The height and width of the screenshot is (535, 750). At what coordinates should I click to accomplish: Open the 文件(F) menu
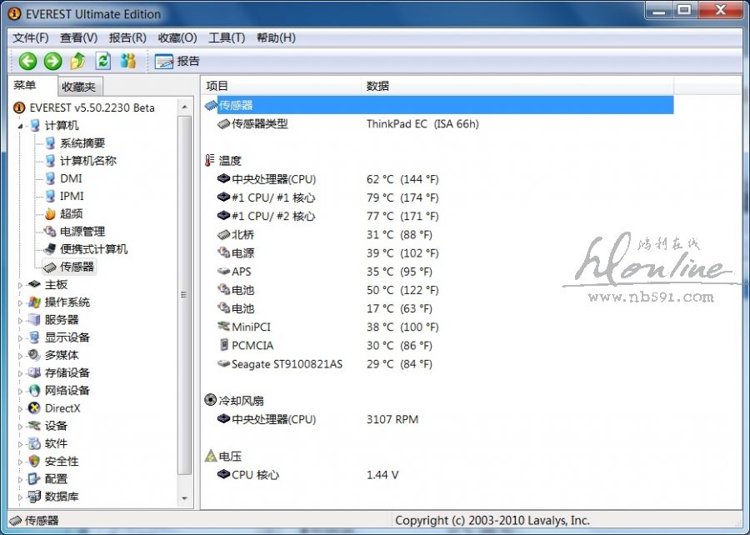(31, 37)
